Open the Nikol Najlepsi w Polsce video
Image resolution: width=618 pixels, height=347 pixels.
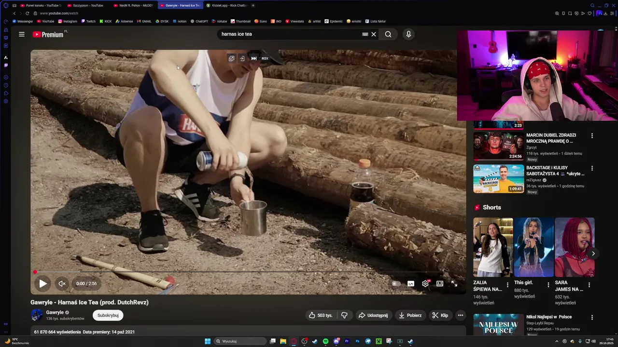coord(498,325)
